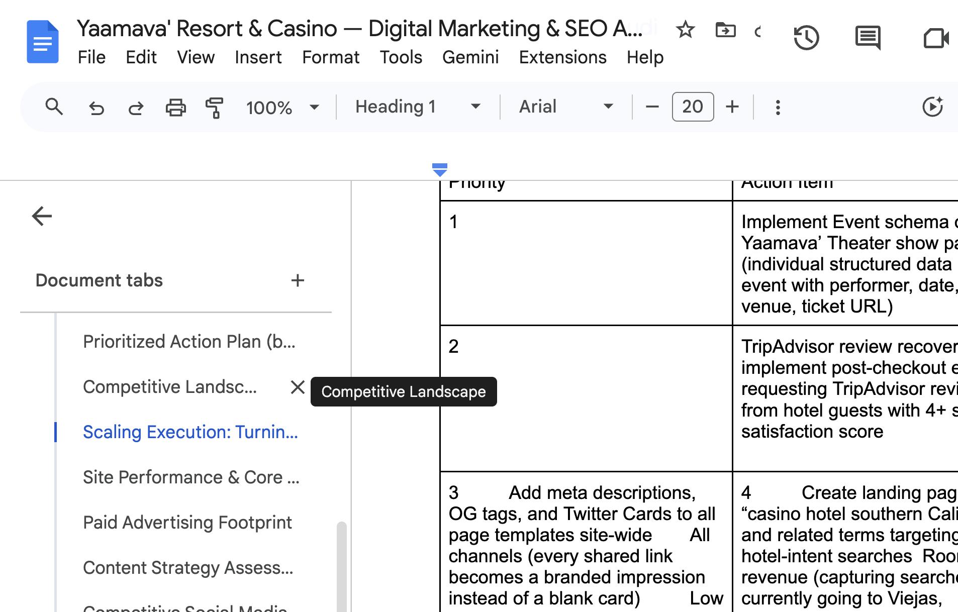
Task: Start a video meeting call
Action: [x=935, y=38]
